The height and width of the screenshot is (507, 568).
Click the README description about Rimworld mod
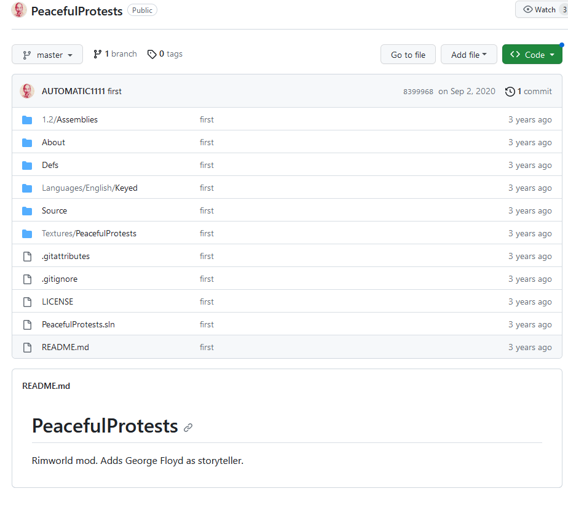point(138,461)
